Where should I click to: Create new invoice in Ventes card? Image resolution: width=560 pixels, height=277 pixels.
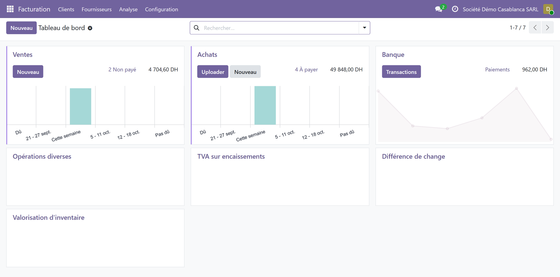click(x=28, y=72)
